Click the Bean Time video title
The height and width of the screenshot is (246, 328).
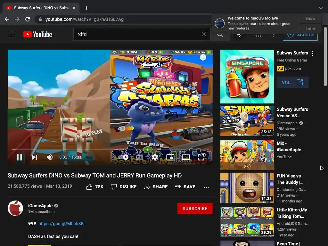288,244
